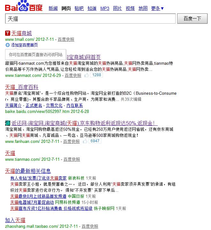
Task: Click the Baidu logo
Action: pyautogui.click(x=23, y=6)
